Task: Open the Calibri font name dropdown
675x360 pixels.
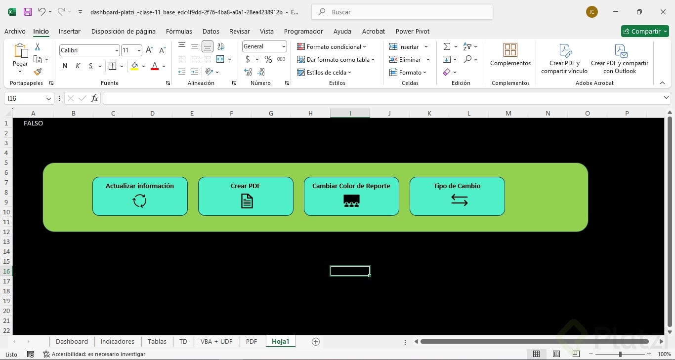Action: [x=117, y=50]
